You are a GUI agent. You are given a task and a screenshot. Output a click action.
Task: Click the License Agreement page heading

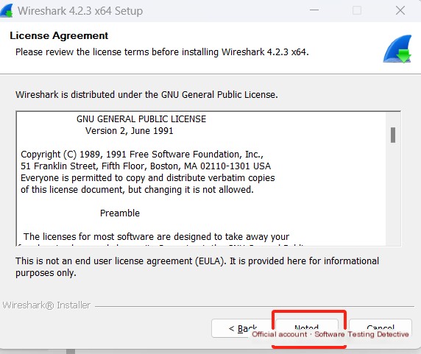click(x=59, y=36)
